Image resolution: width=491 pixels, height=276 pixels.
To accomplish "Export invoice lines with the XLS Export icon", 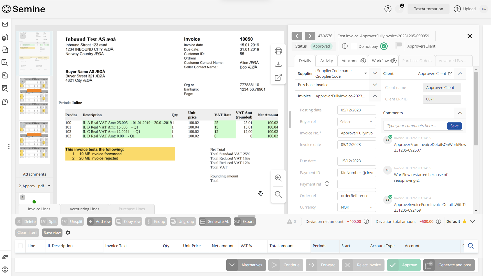I will pos(237,221).
